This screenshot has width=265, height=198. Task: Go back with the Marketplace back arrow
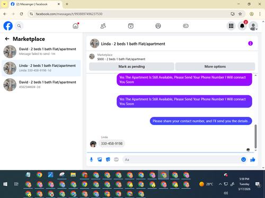pyautogui.click(x=7, y=39)
